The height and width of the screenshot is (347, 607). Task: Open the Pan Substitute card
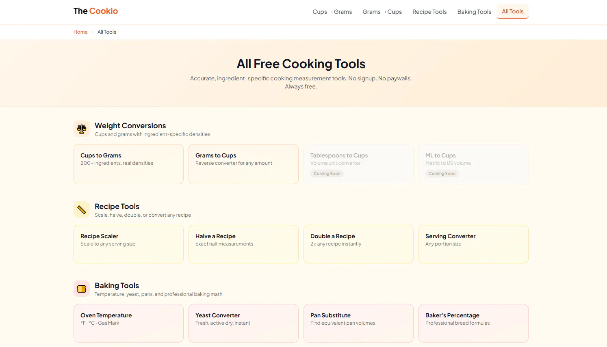pyautogui.click(x=358, y=323)
